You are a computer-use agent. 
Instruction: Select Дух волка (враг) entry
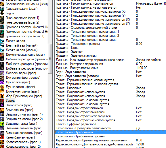coord(18,82)
